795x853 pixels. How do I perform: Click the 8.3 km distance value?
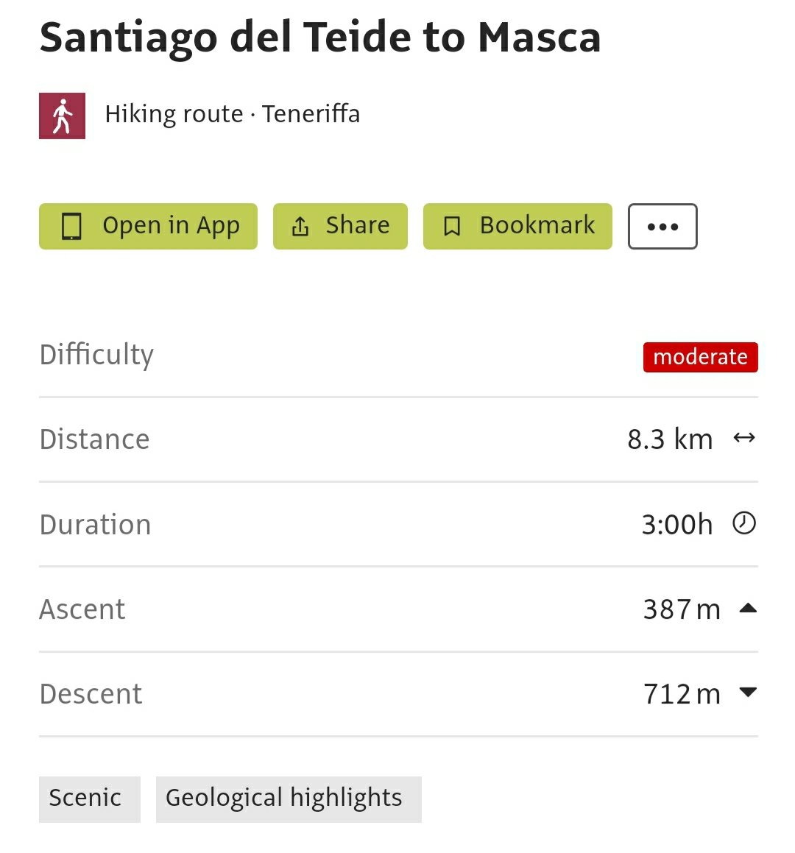(x=670, y=439)
